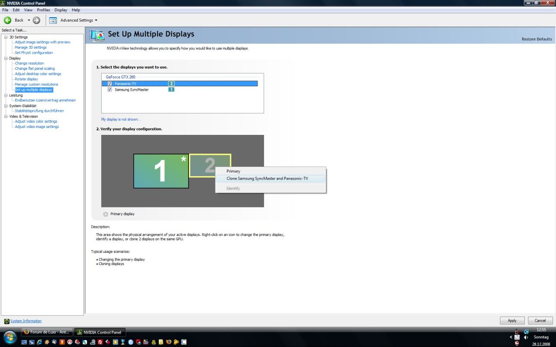Click the Set Up Multiple Displays header icon
556x347 pixels.
tap(97, 35)
